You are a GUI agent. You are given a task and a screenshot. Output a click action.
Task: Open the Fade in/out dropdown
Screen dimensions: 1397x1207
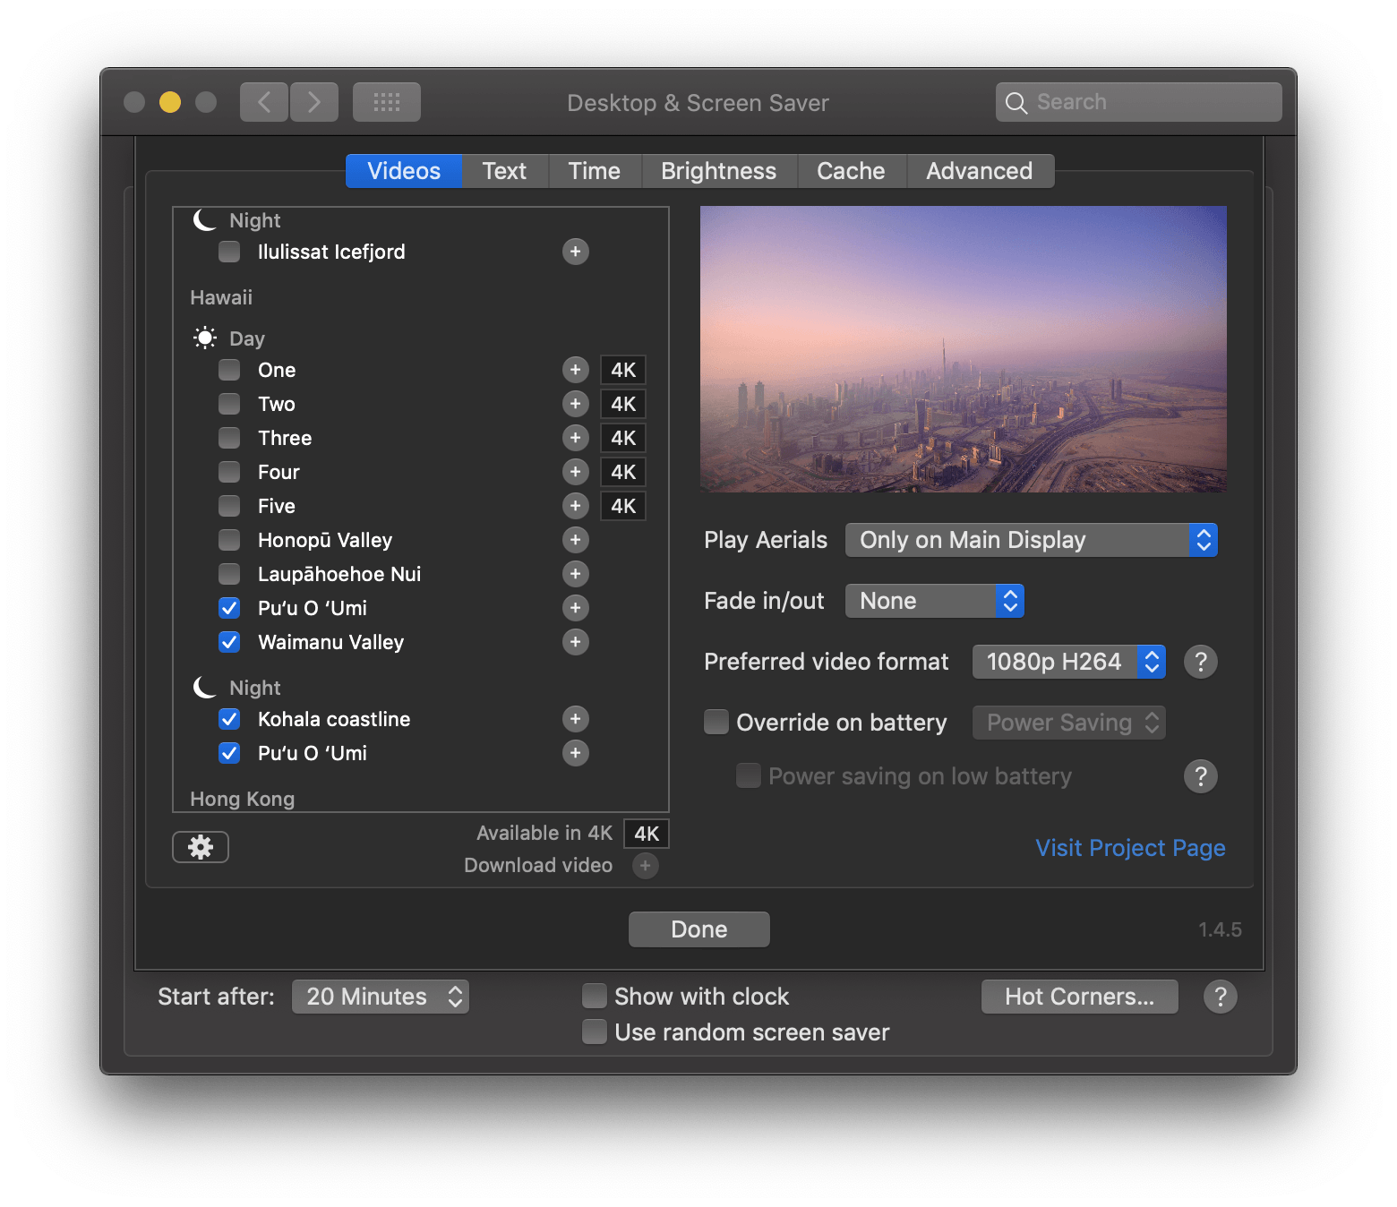[935, 601]
